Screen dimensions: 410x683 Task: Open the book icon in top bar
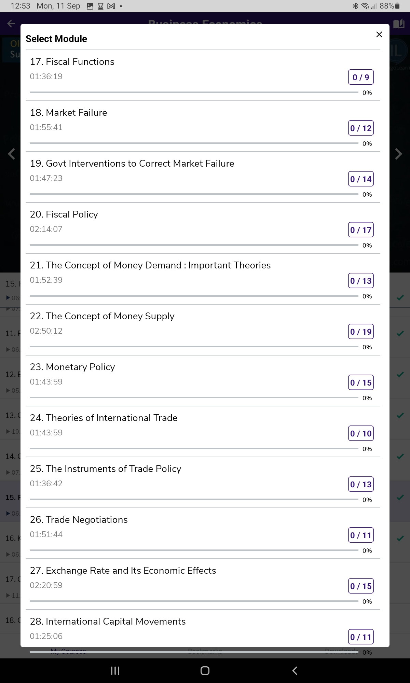(x=398, y=24)
